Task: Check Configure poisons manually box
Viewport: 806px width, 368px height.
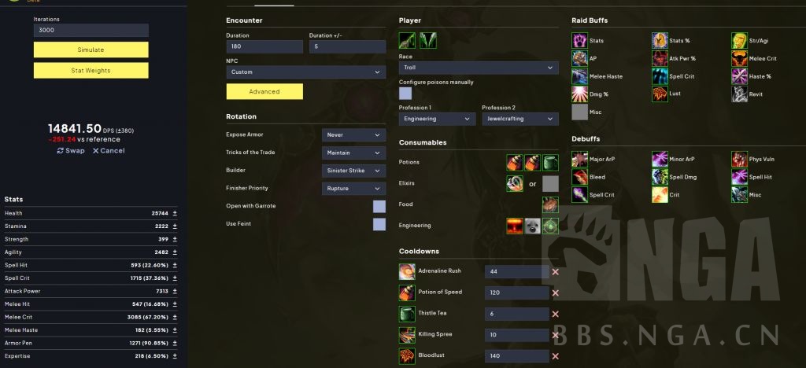Action: point(405,94)
